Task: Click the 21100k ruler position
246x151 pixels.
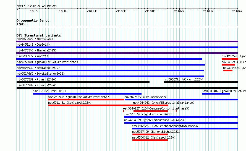Action: (121, 11)
